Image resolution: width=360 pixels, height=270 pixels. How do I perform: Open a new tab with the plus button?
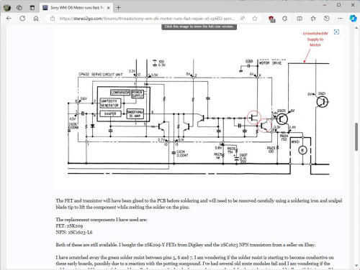118,8
